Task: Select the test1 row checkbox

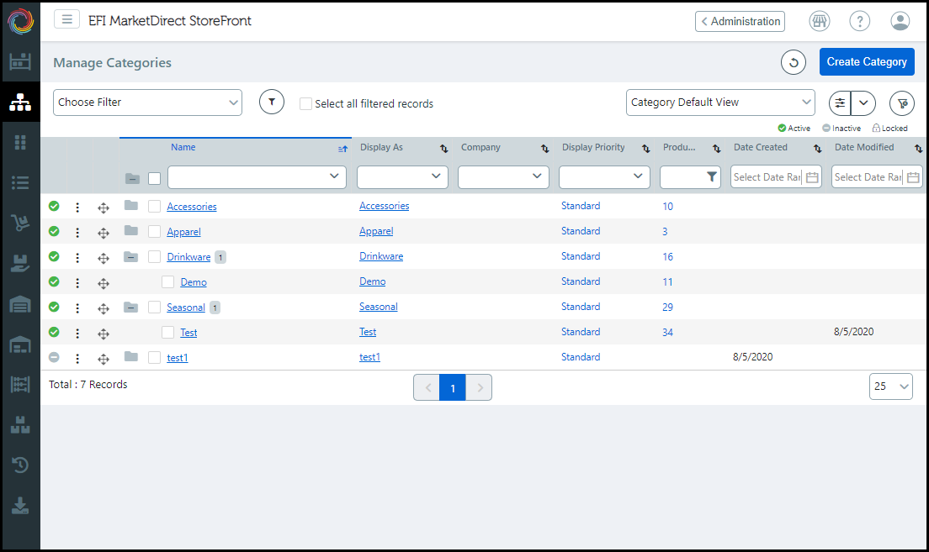Action: [154, 357]
